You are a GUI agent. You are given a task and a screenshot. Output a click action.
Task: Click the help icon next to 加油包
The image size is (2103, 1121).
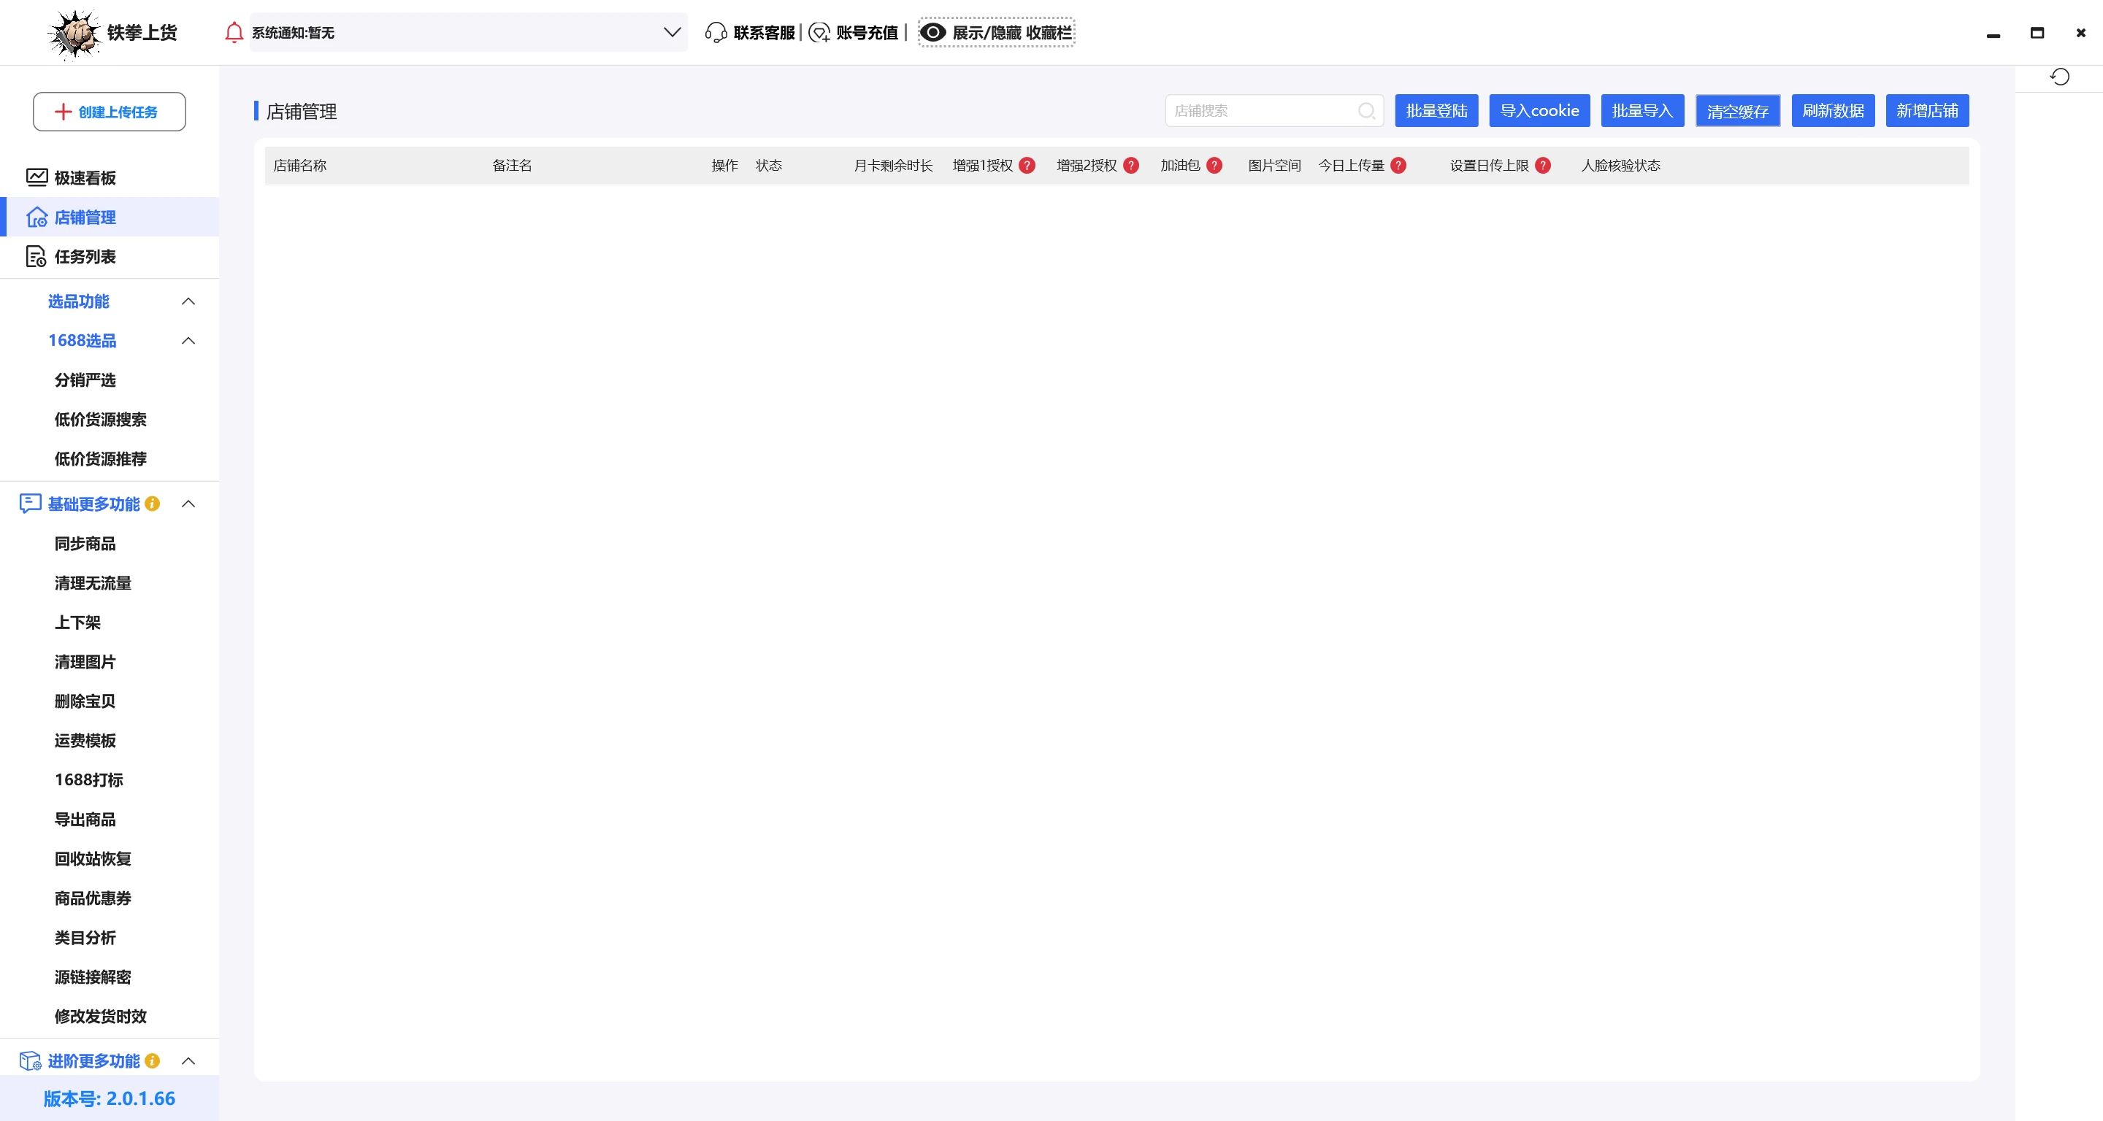(1215, 166)
